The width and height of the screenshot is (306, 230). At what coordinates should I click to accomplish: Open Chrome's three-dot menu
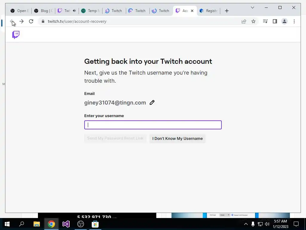(x=294, y=21)
